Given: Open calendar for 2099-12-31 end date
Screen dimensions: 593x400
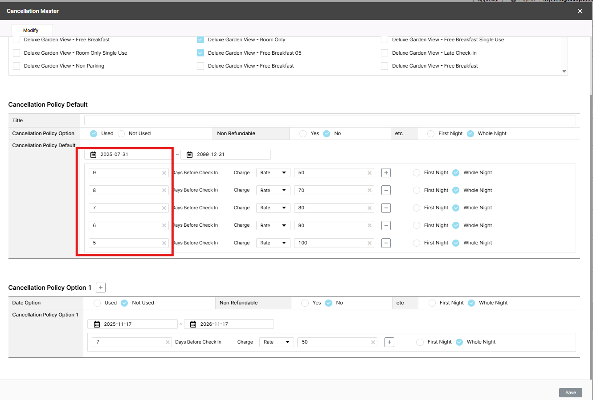Looking at the screenshot, I should point(189,155).
